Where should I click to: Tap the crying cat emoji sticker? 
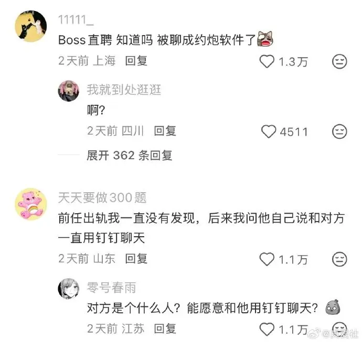(265, 39)
